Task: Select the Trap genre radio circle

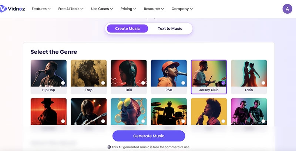Action: 103,83
